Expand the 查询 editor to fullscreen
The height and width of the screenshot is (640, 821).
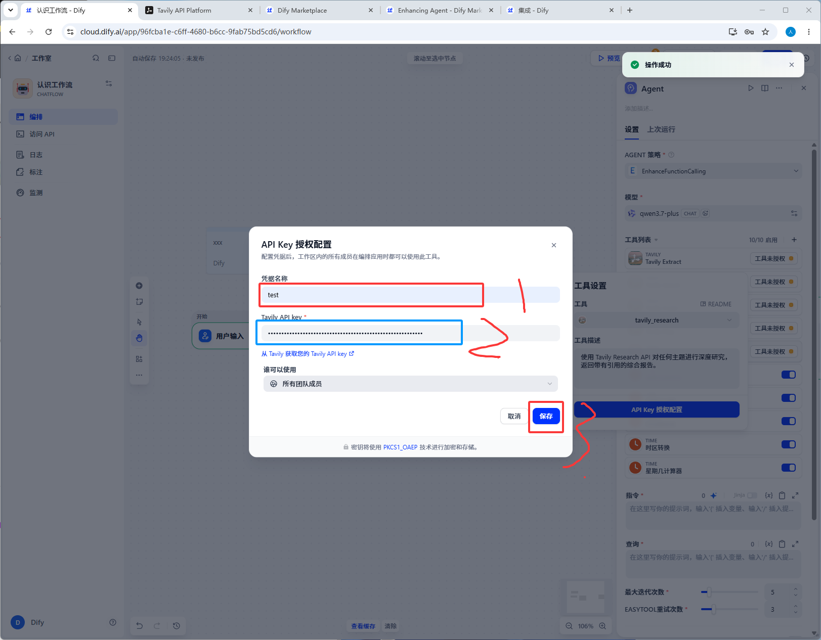[x=795, y=544]
